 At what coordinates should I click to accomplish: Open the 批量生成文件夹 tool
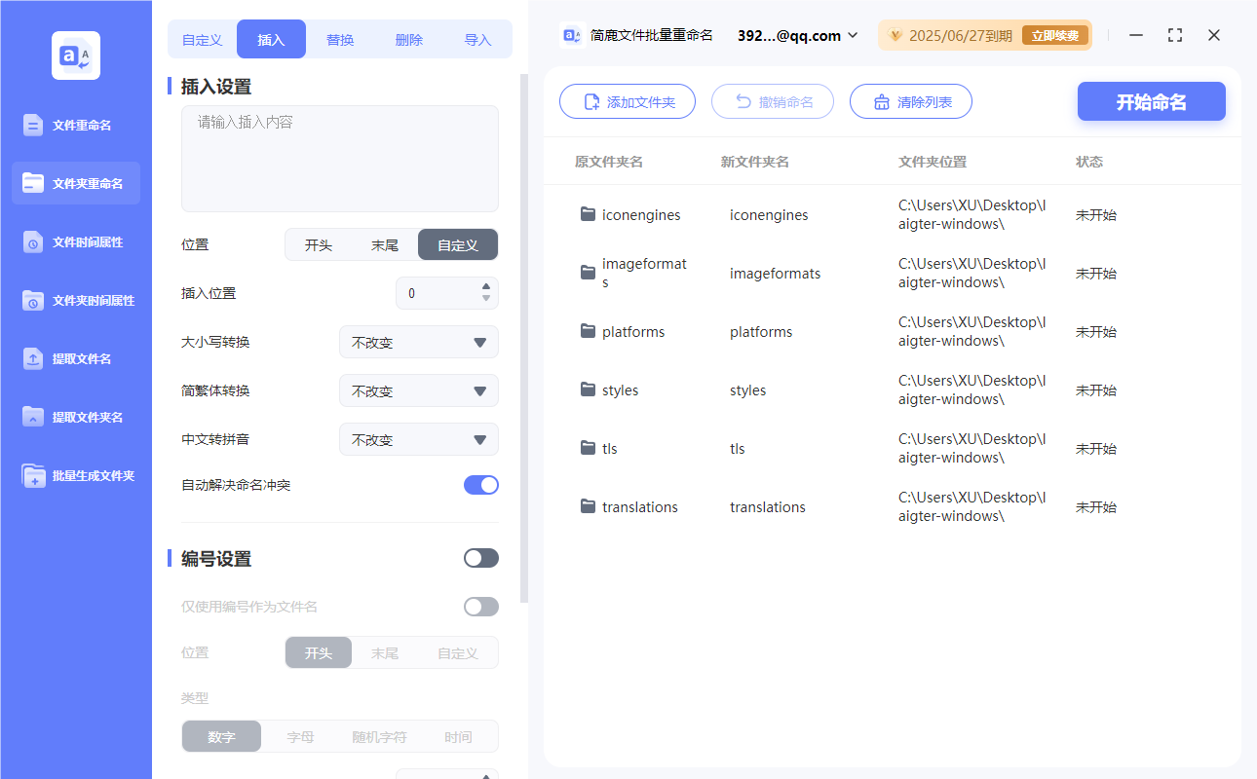point(75,475)
